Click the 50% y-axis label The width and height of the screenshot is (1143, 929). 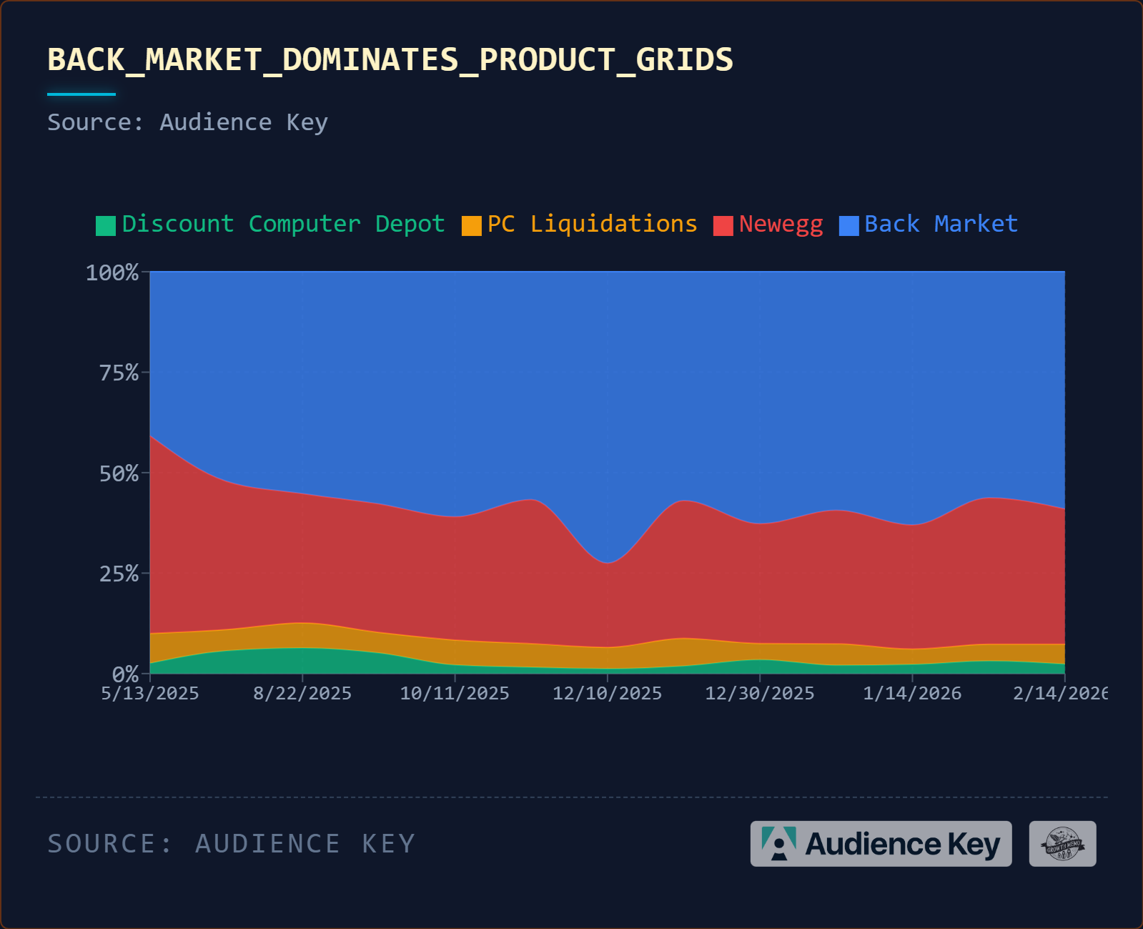pyautogui.click(x=119, y=473)
